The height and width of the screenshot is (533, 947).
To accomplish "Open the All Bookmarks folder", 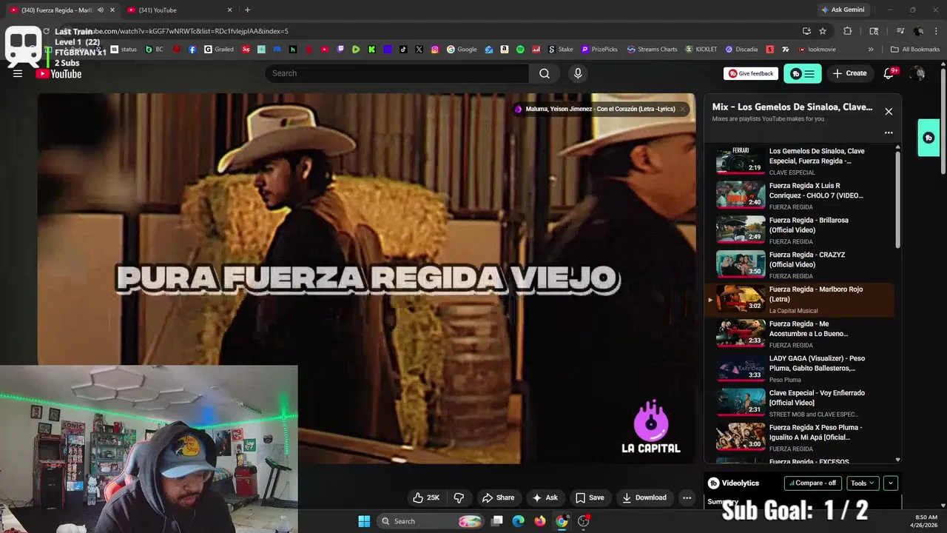I will coord(915,50).
